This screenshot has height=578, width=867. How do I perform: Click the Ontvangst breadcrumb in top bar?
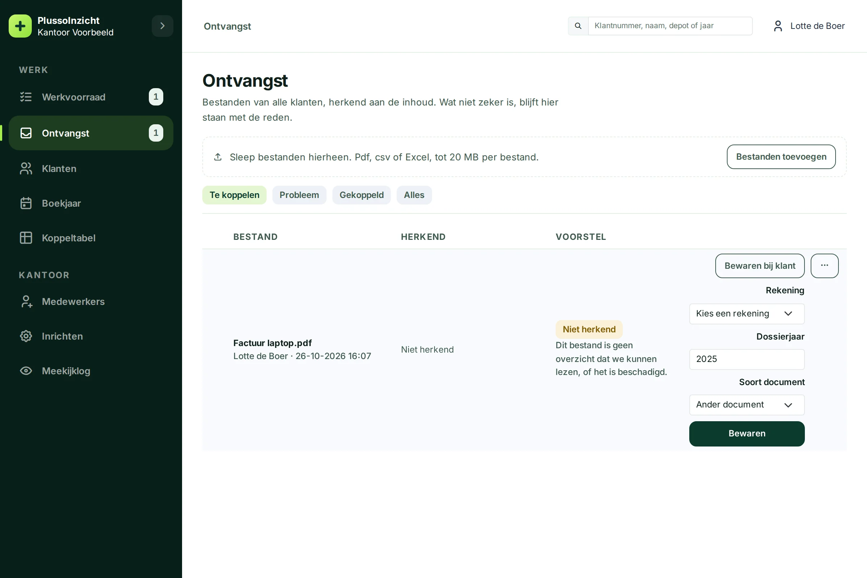pos(228,26)
